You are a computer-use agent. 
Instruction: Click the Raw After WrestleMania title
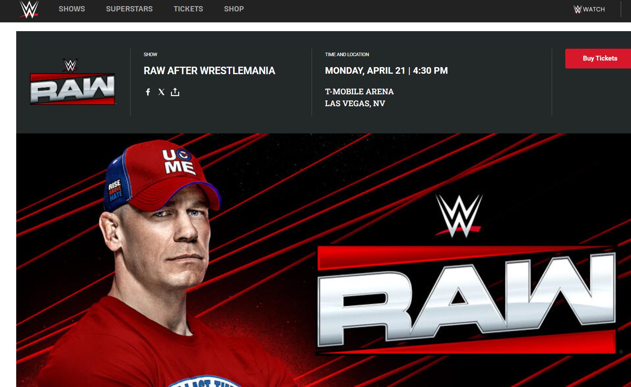(x=209, y=71)
